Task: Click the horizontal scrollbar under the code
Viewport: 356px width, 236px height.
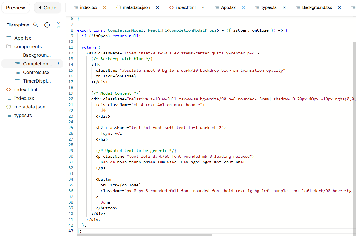Action: click(144, 235)
